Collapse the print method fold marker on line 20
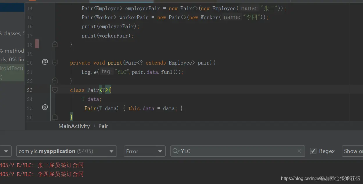 coord(55,62)
